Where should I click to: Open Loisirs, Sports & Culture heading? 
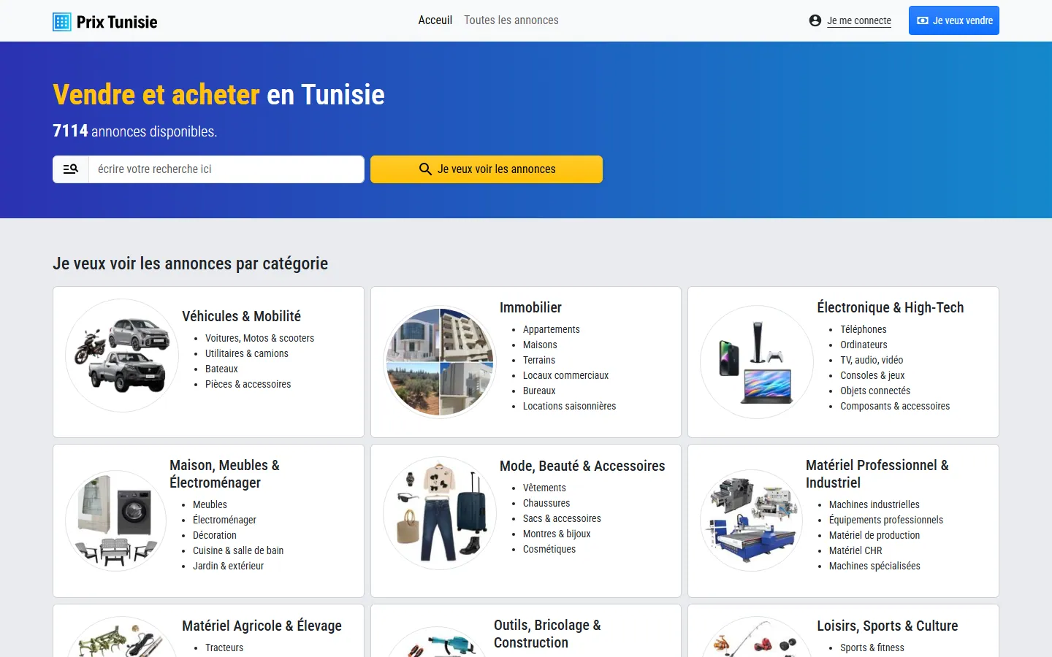coord(887,626)
